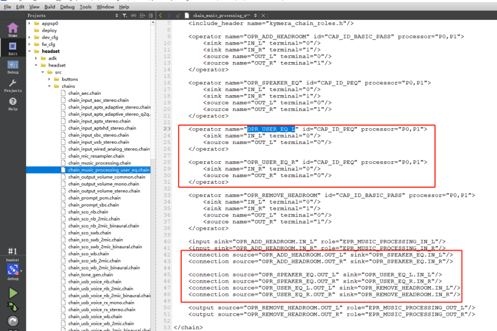Image resolution: width=497 pixels, height=331 pixels.
Task: Switch to Debug mode in sidebar
Action: (x=13, y=67)
